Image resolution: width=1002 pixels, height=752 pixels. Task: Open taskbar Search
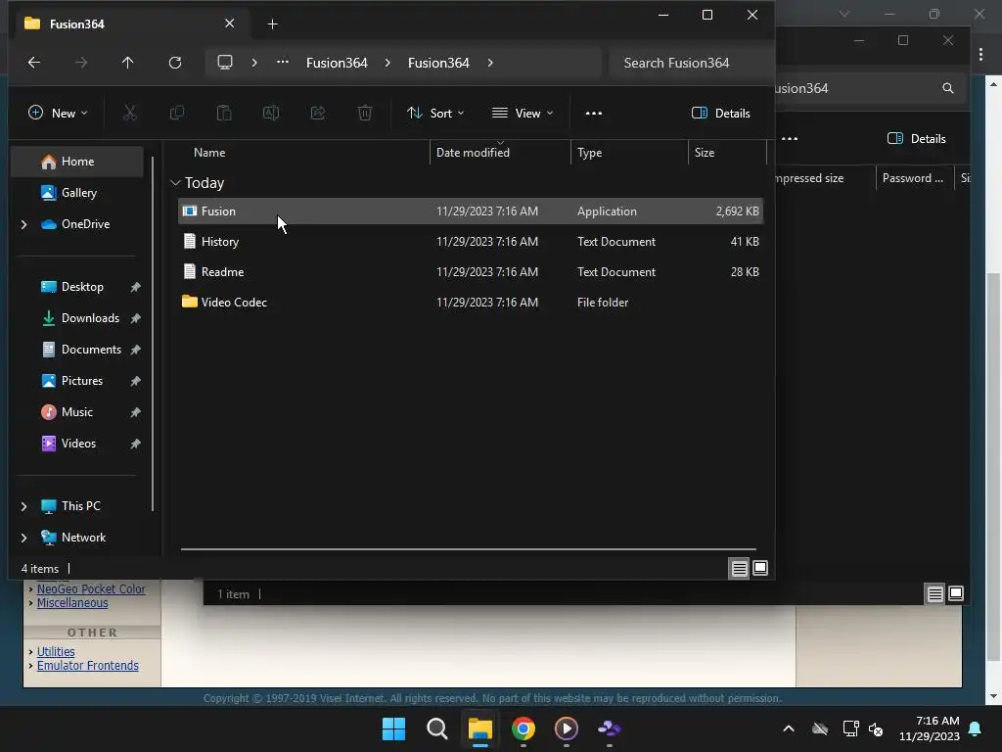pos(437,728)
